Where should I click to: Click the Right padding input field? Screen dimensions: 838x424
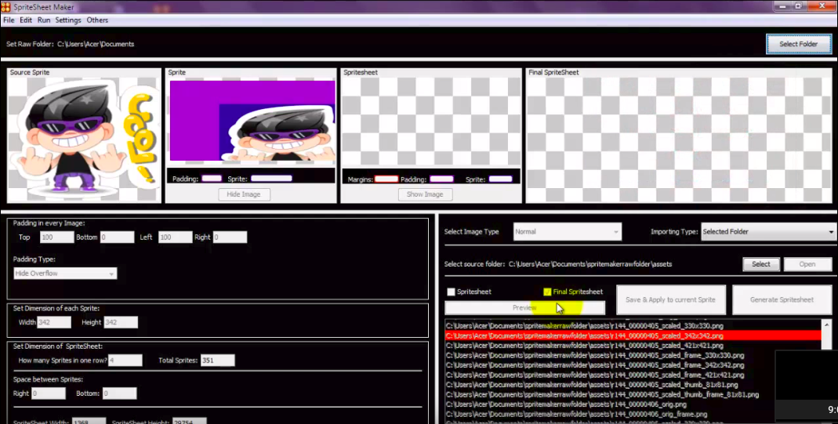pos(230,237)
